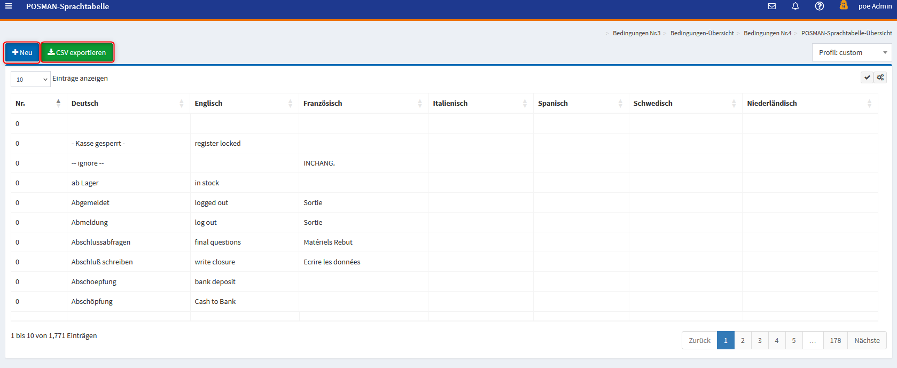The width and height of the screenshot is (897, 368).
Task: Open the table settings gears icon
Action: 880,77
